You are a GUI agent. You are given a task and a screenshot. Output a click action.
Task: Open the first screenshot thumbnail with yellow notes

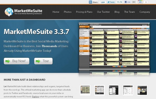point(85,90)
